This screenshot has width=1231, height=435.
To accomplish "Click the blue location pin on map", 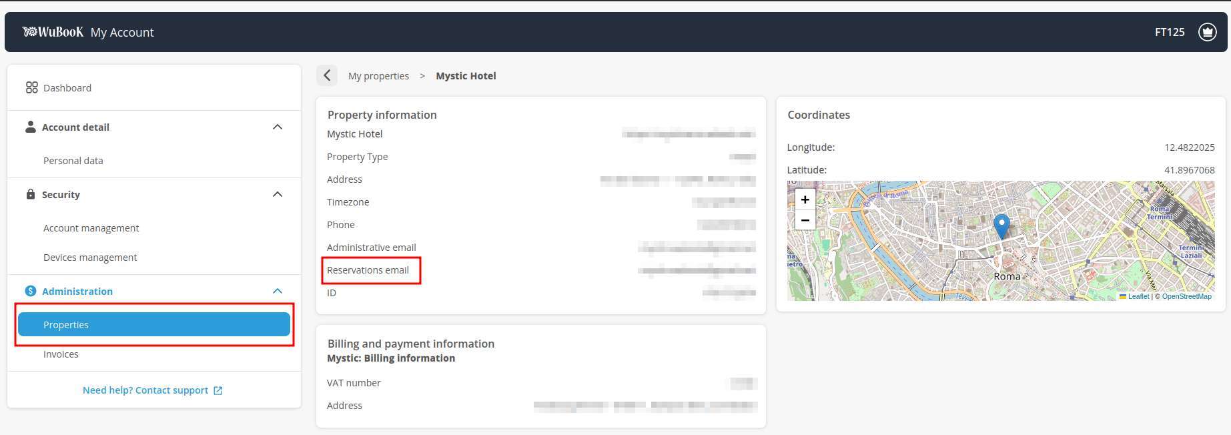I will (1001, 226).
